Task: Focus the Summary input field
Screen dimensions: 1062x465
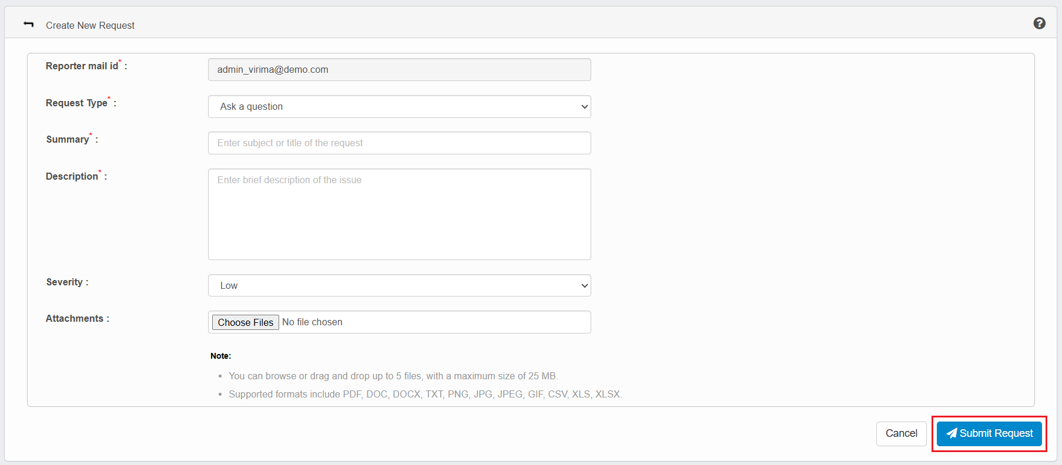Action: pyautogui.click(x=399, y=143)
